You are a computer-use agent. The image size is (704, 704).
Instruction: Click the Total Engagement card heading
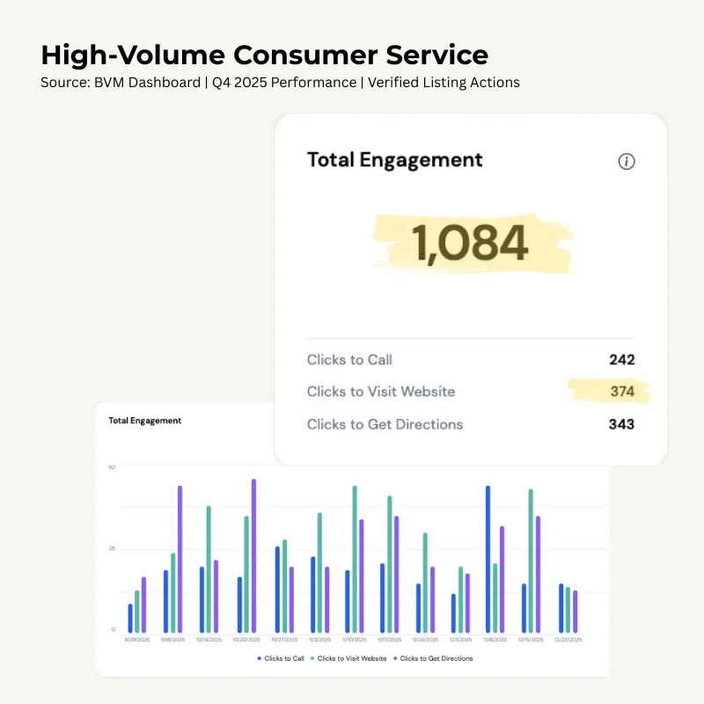(x=394, y=160)
